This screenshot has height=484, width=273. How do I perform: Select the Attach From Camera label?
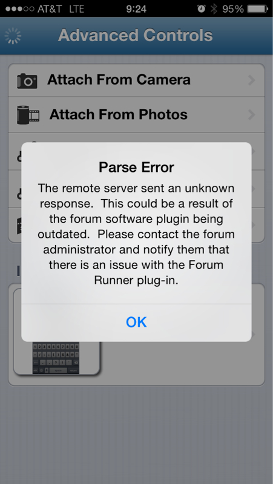(119, 80)
